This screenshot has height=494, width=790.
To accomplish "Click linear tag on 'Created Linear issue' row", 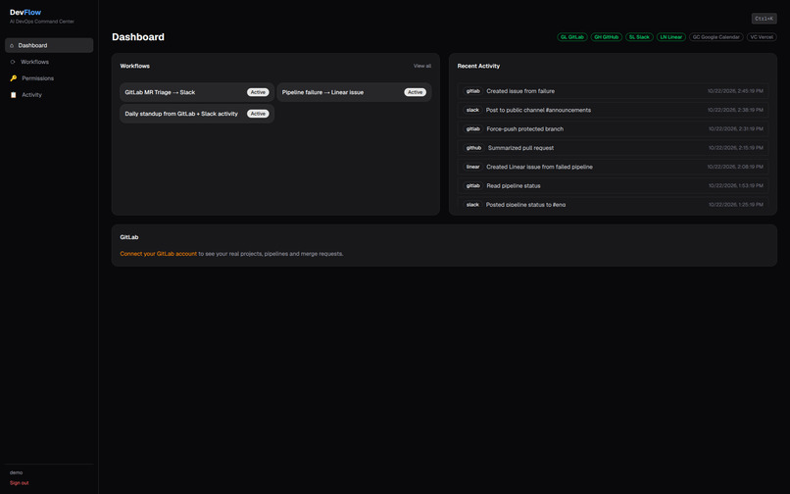I will coord(472,167).
